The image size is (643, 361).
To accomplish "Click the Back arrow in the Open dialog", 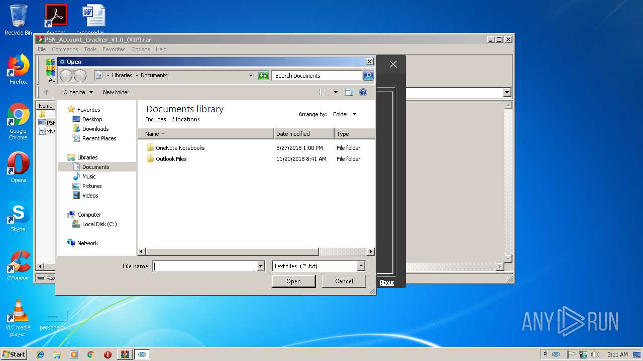I will (66, 76).
